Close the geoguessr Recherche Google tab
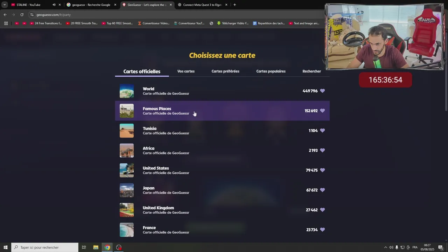This screenshot has height=252, width=448. pos(115,5)
